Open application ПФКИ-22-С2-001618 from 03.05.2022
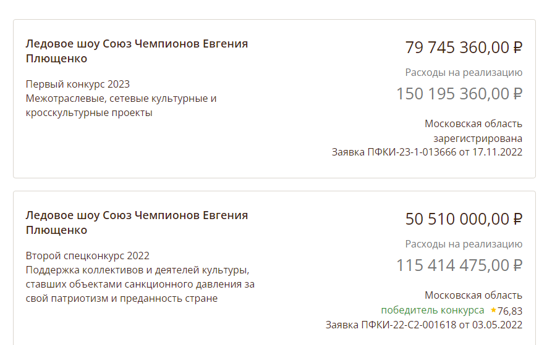This screenshot has width=547, height=345. 424,325
